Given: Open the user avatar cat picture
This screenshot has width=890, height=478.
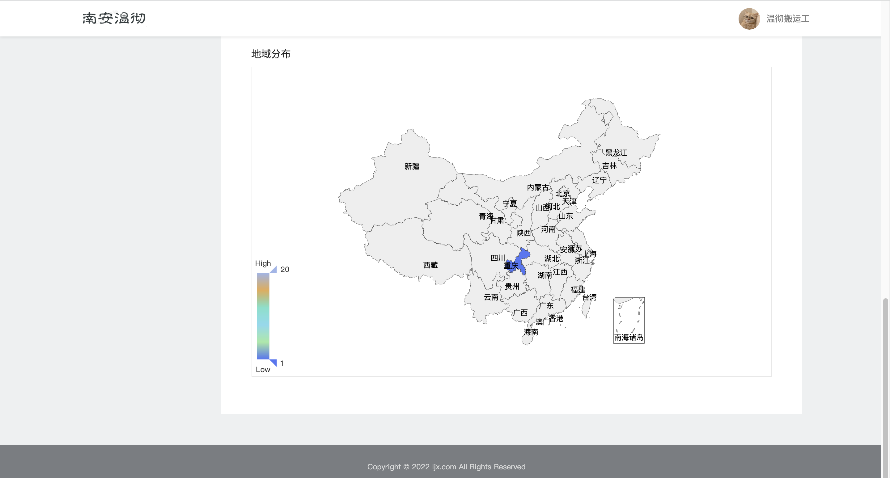Looking at the screenshot, I should tap(749, 19).
